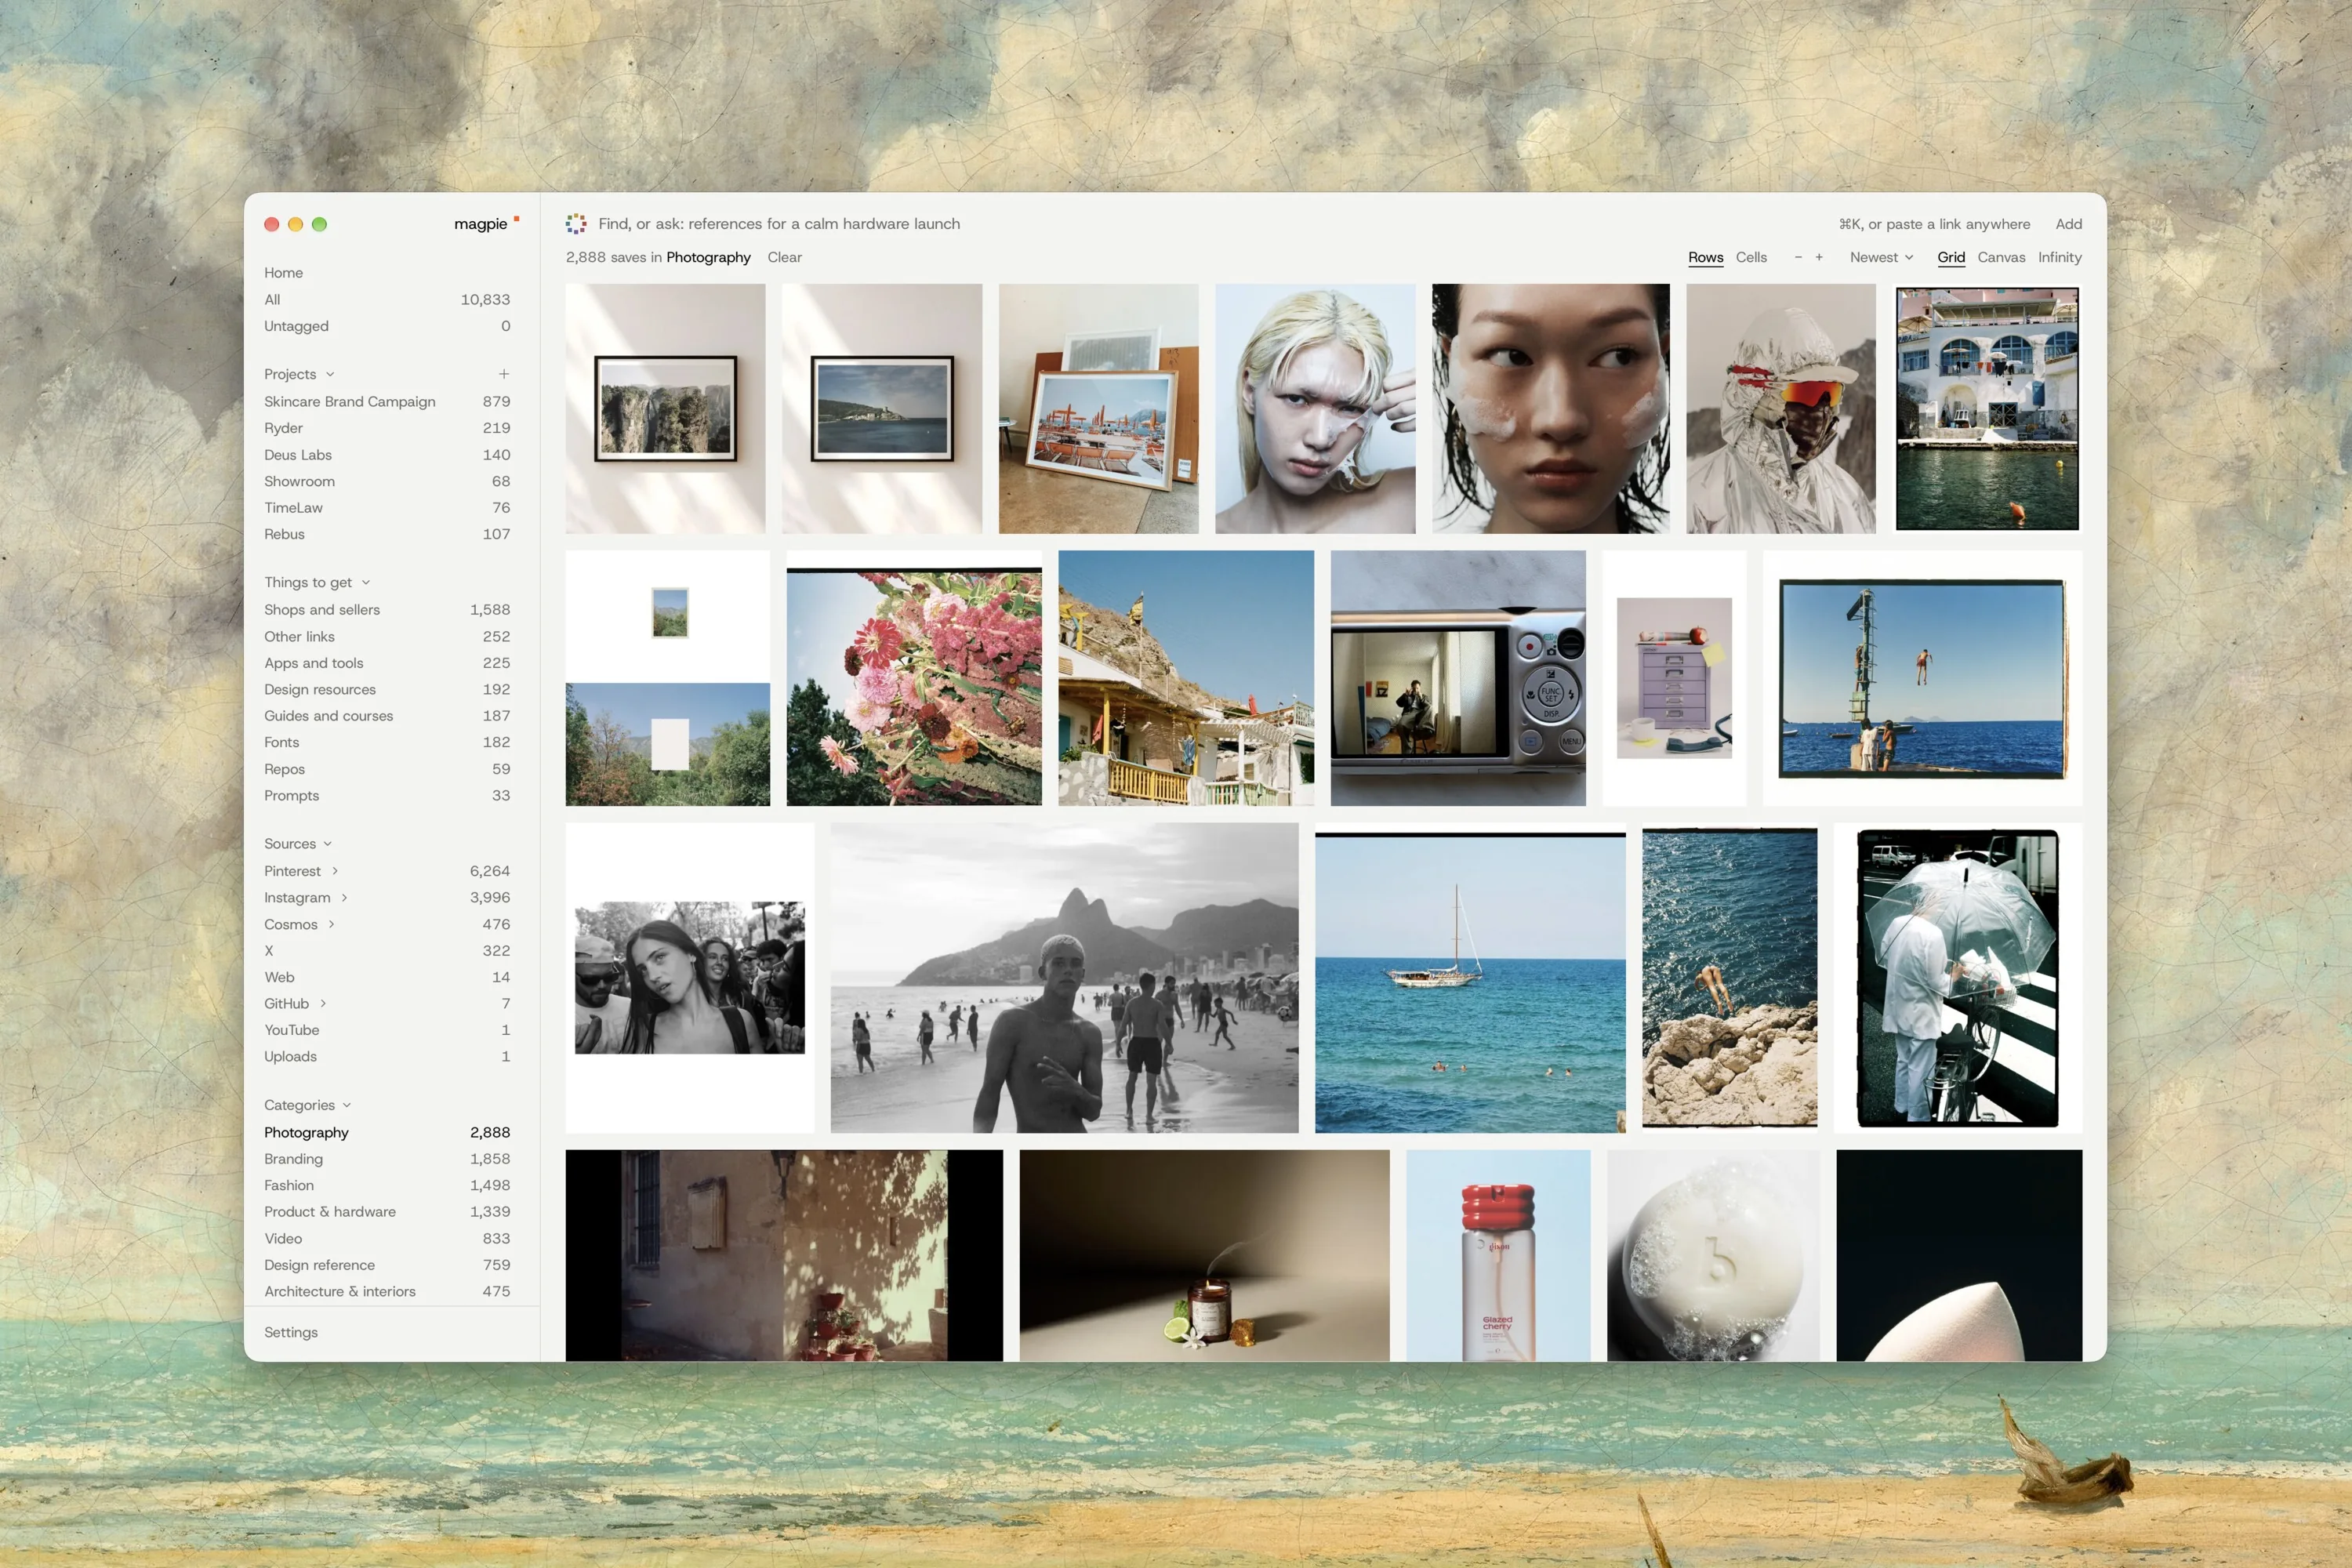The height and width of the screenshot is (1568, 2352).
Task: Expand the GitHub source chevron
Action: click(323, 1003)
